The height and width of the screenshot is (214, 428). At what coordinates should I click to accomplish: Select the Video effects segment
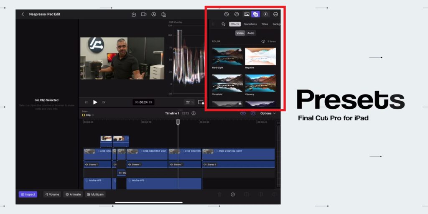240,33
